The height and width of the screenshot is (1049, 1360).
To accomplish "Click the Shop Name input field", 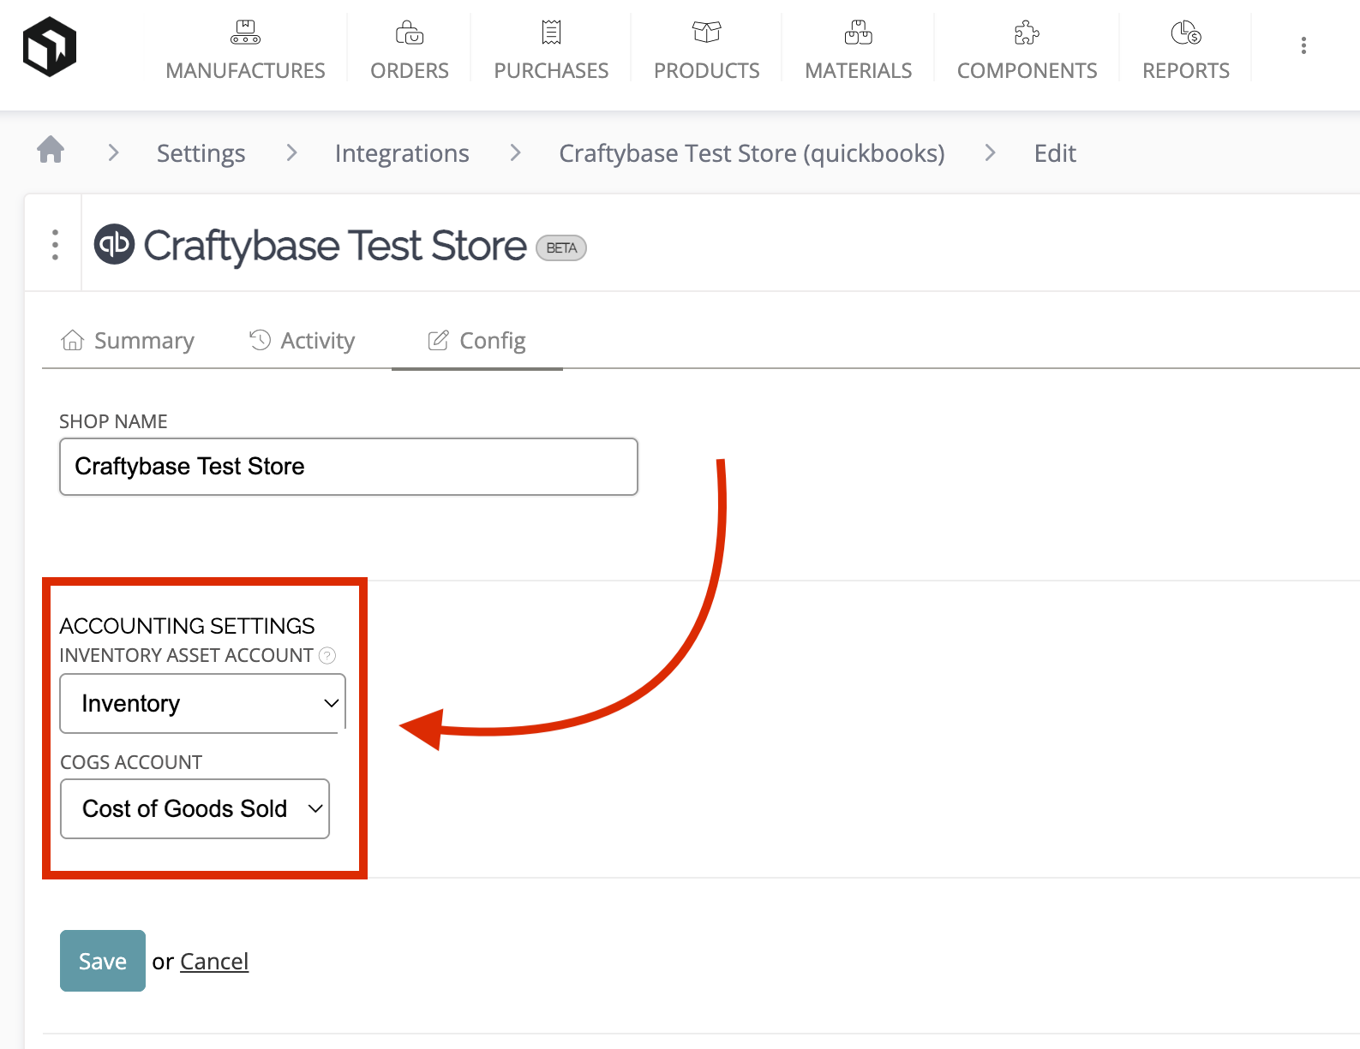I will coord(349,467).
